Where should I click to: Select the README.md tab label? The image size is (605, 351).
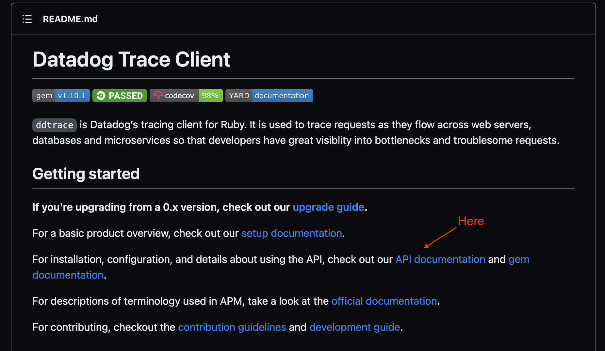(70, 19)
